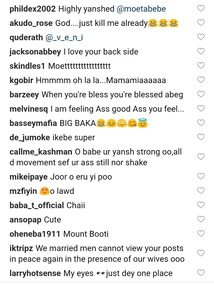Like mikeipaye's comment

pos(201,176)
